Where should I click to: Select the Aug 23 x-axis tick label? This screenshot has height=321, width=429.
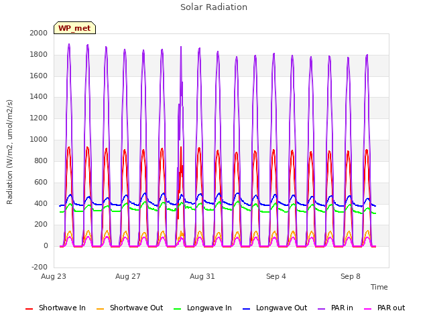click(54, 276)
